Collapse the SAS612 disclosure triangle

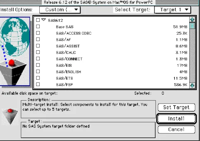coord(44,20)
